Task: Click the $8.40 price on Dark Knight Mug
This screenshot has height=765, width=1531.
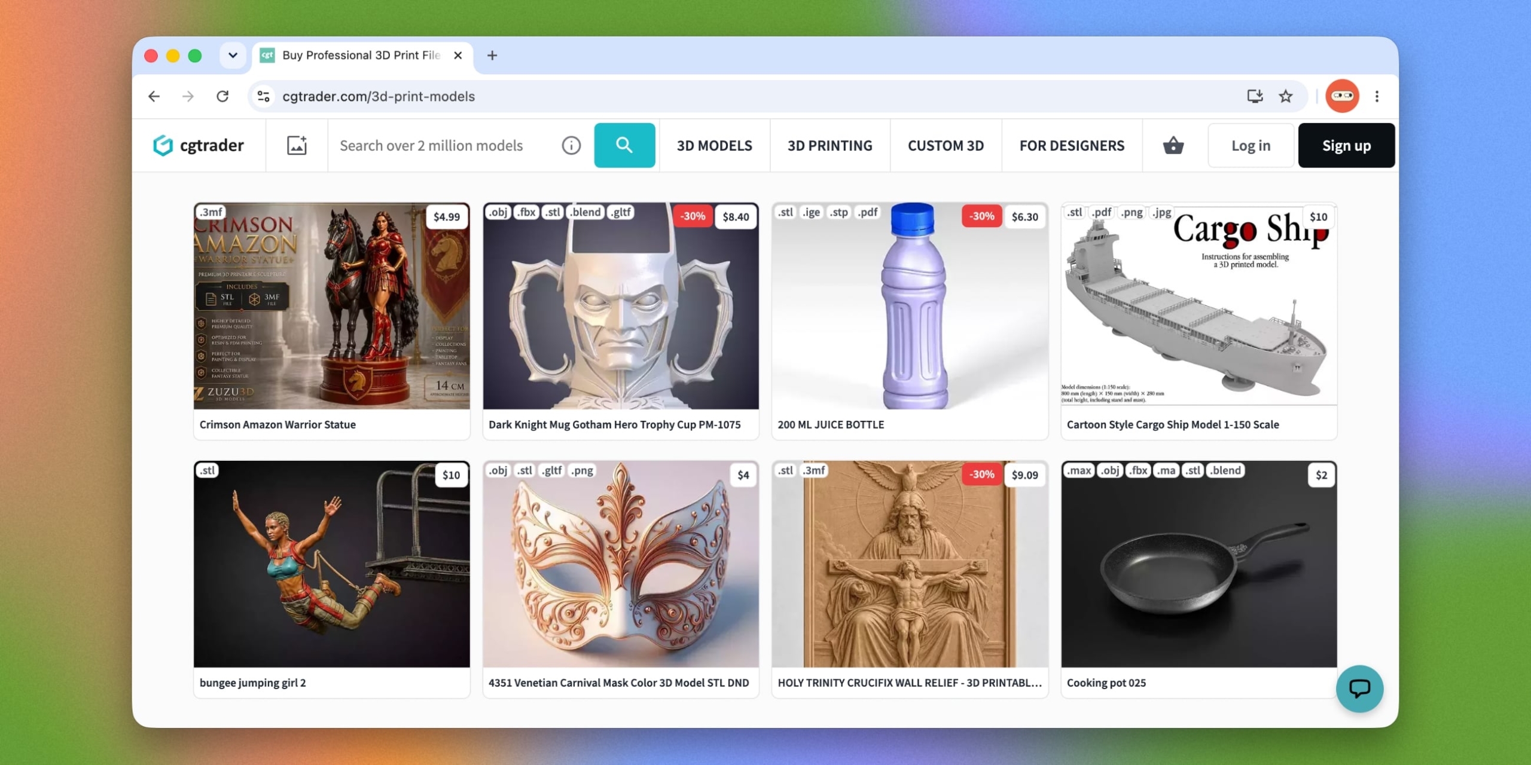Action: pos(736,216)
